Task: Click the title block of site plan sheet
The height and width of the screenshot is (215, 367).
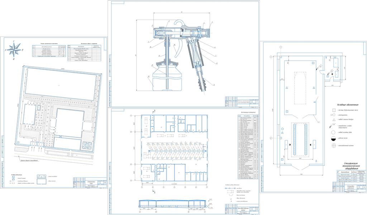Action: (90, 183)
